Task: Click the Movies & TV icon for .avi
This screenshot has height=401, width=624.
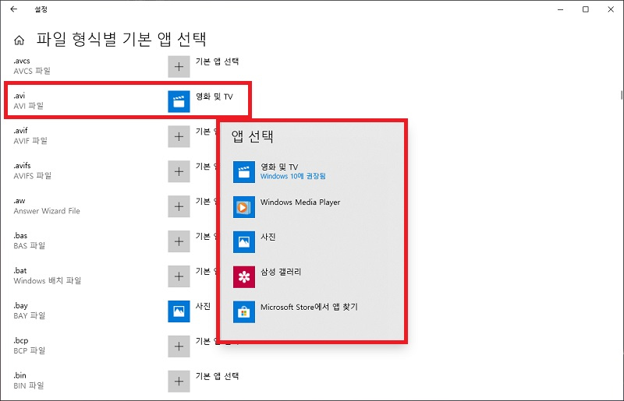Action: (x=179, y=101)
